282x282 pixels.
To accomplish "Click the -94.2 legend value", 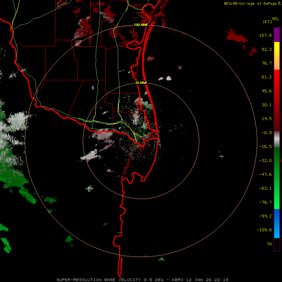I will coord(265,216).
